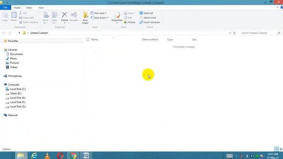
Task: Tick the select-all checkbox beside the Name column
Action: point(88,39)
